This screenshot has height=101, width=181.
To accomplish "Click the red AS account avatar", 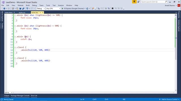I will (x=179, y=5).
